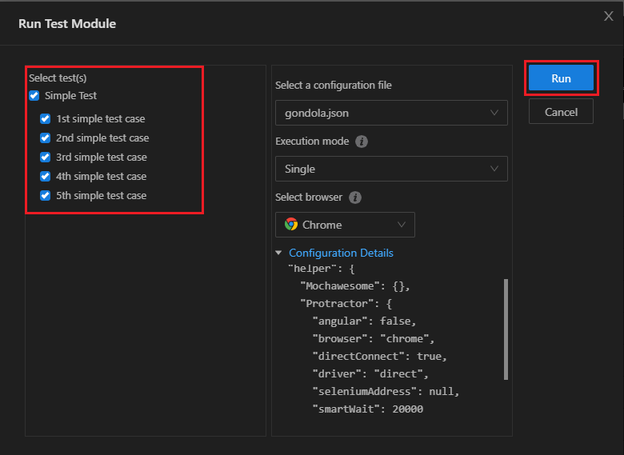Screen dimensions: 624x455
Task: Click the Chrome browser logo icon
Action: (291, 225)
